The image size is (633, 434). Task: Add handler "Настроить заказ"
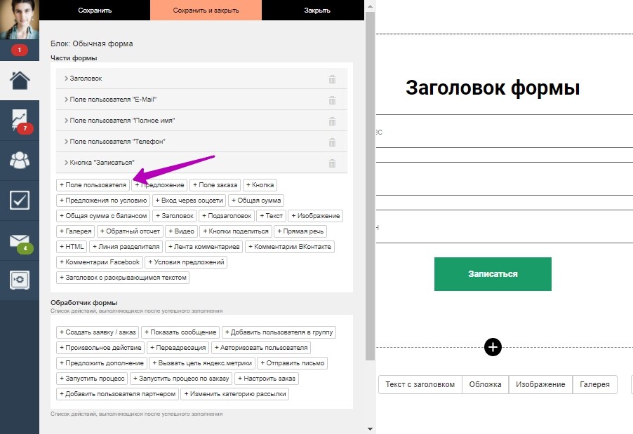click(x=267, y=379)
